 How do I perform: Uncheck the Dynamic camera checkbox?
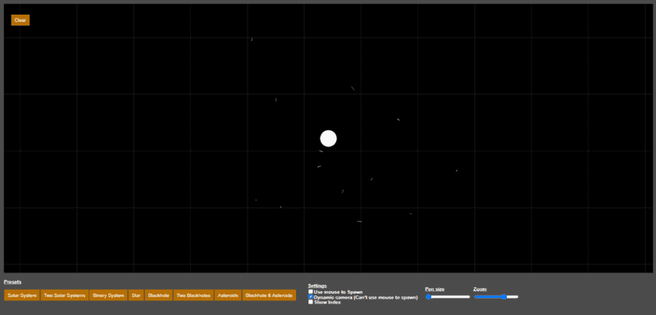coord(311,297)
